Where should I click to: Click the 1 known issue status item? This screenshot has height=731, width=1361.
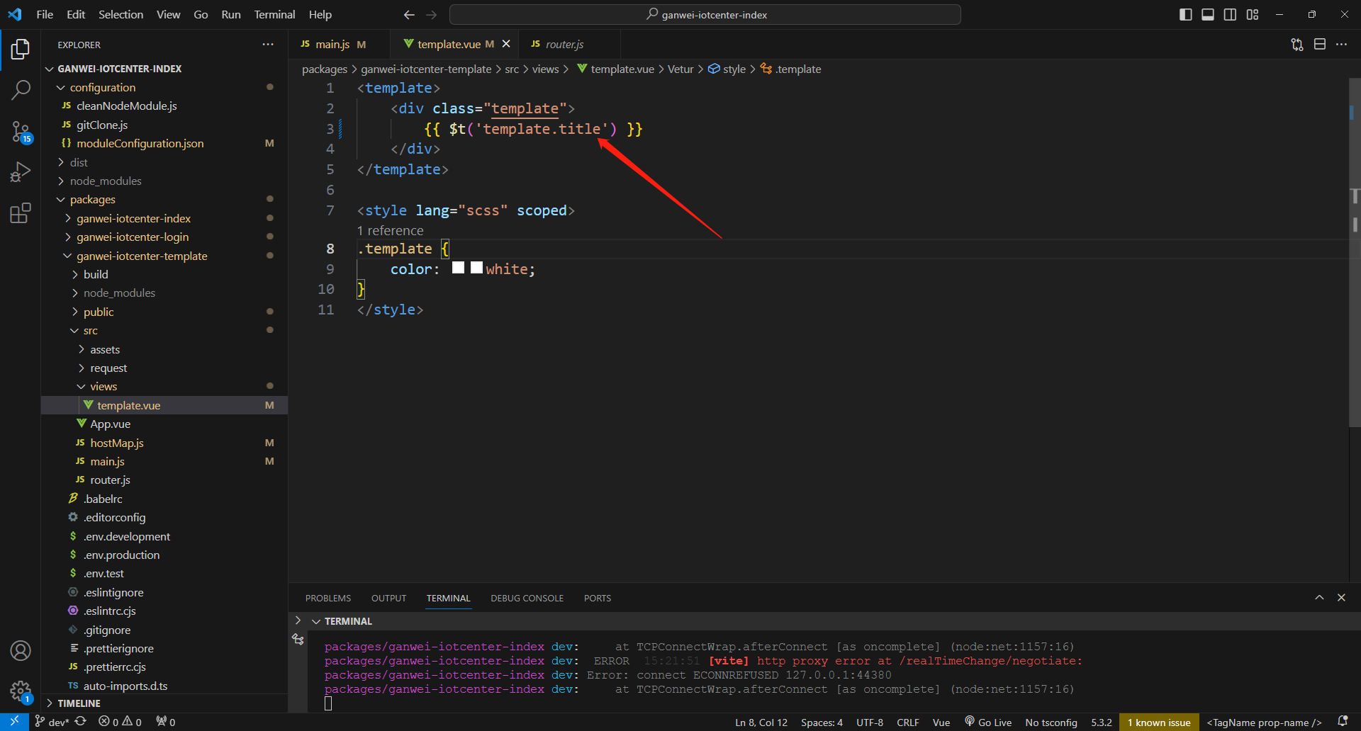point(1159,722)
